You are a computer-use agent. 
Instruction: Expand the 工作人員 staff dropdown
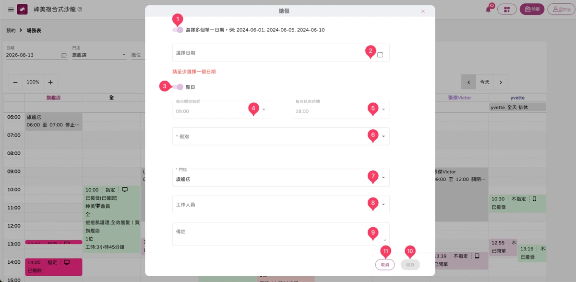pyautogui.click(x=281, y=204)
